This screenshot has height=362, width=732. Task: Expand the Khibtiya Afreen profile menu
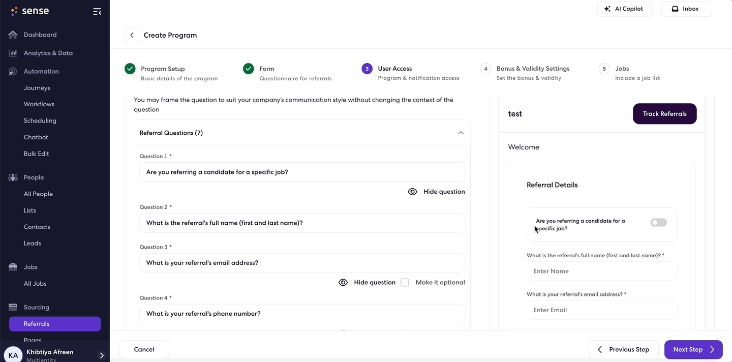tap(101, 355)
